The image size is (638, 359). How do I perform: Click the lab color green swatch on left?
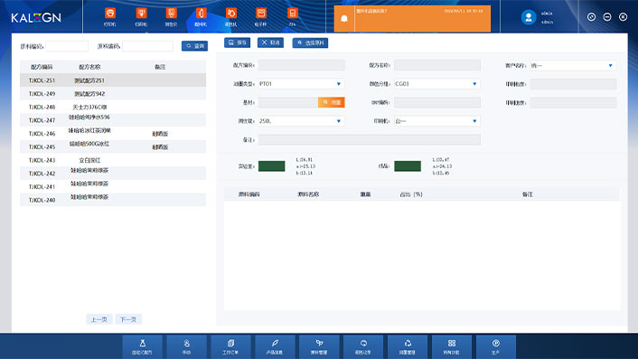(271, 166)
